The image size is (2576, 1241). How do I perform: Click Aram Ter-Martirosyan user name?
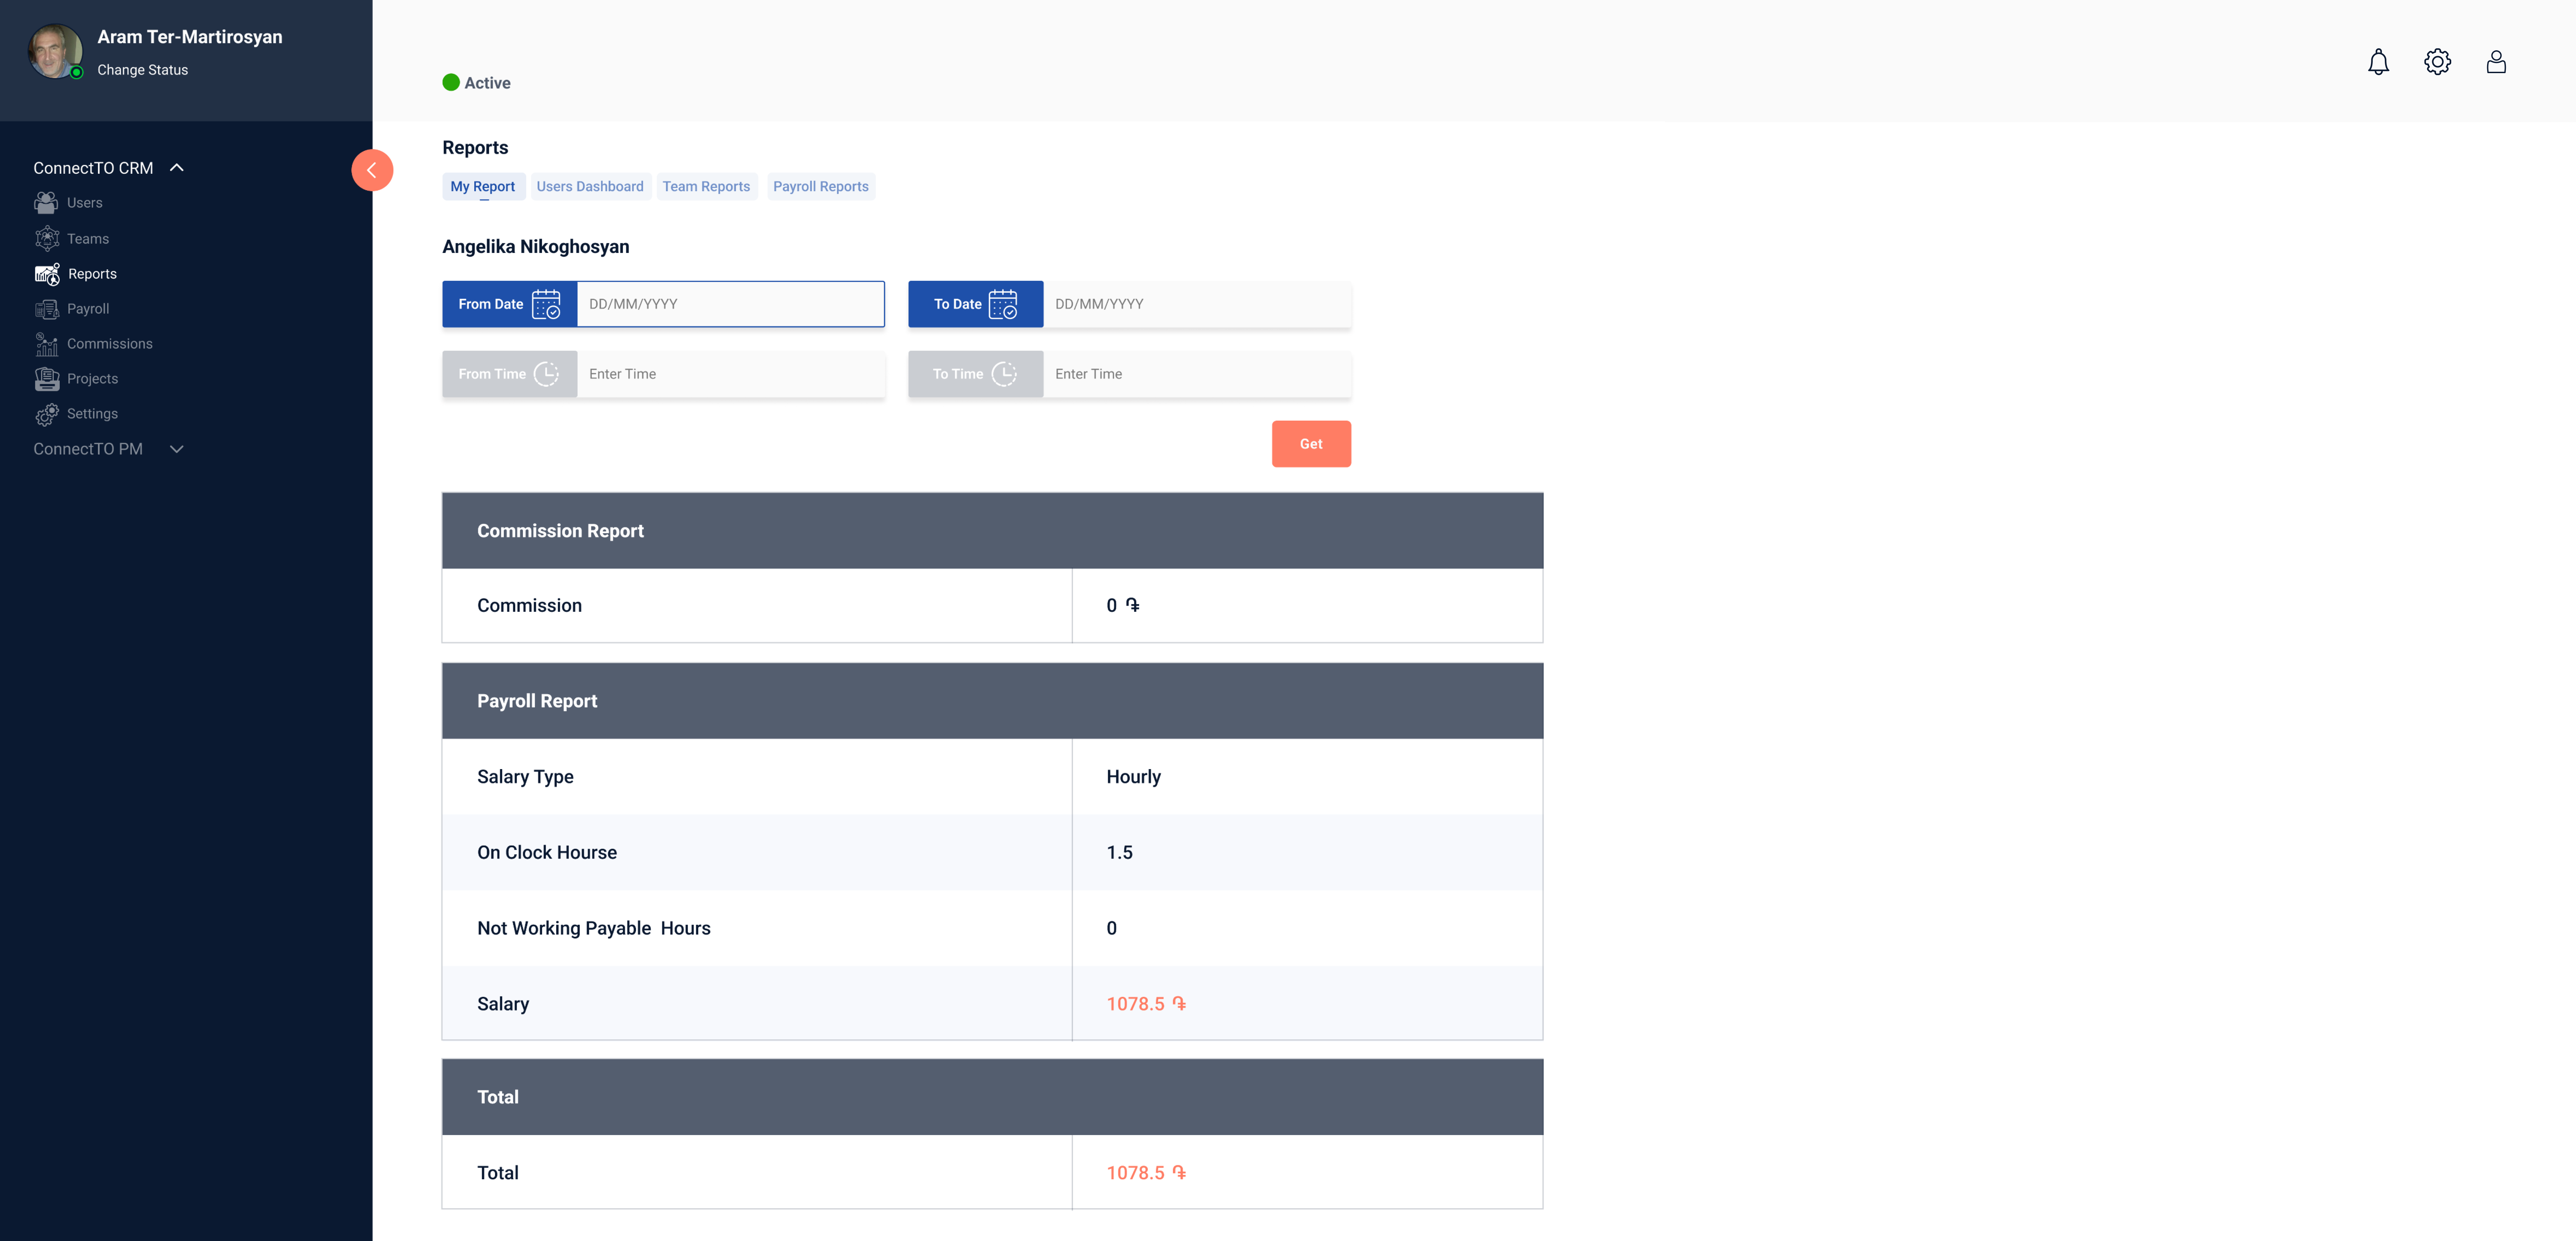190,37
